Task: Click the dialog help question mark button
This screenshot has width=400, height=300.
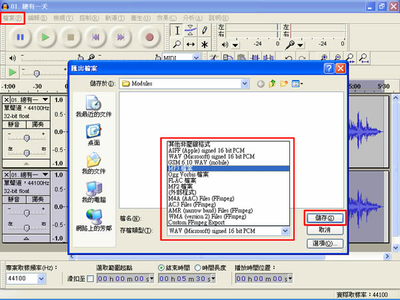Action: click(x=329, y=69)
